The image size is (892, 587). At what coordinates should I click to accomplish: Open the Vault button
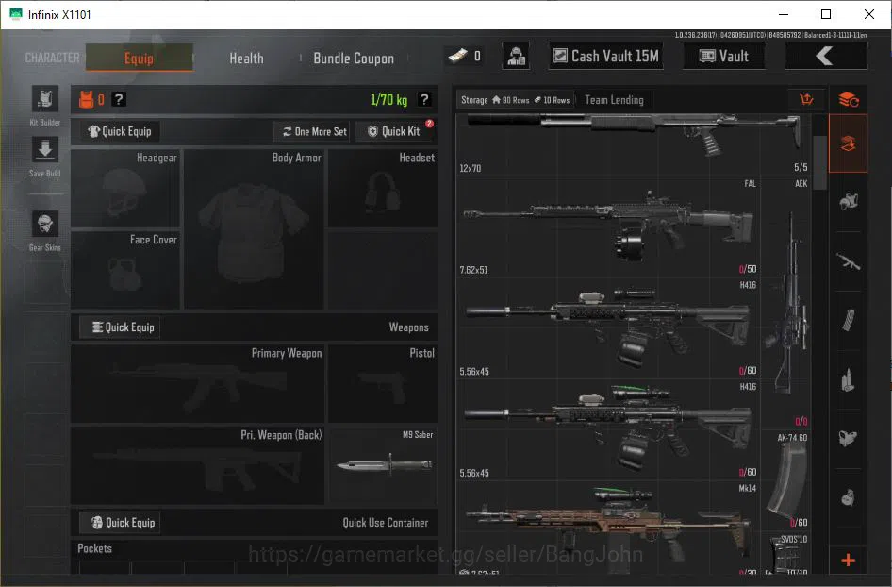tap(723, 56)
